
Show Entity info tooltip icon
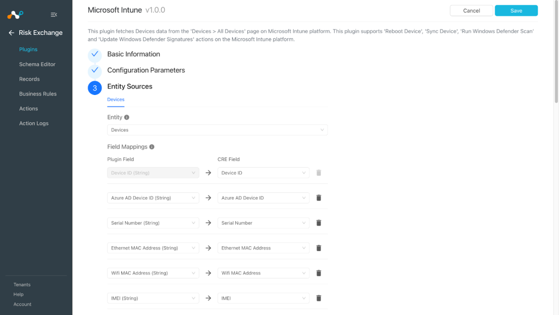point(127,117)
